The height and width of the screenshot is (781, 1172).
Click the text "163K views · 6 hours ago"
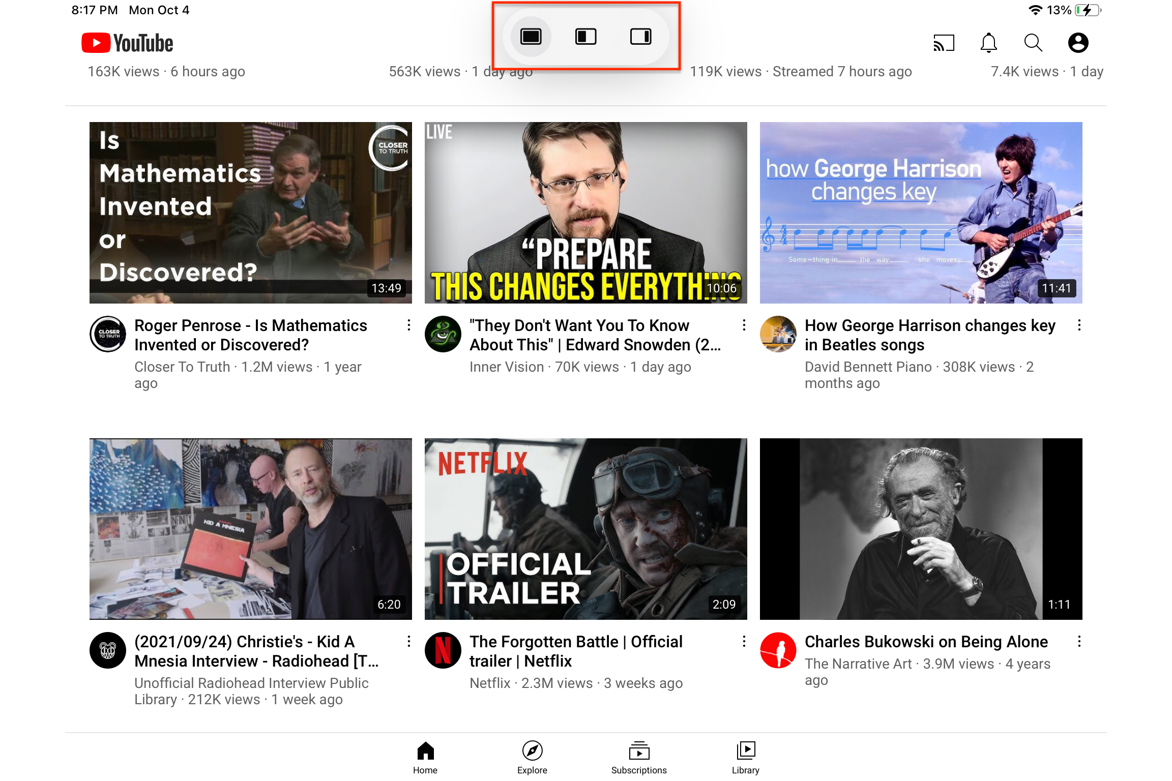[x=166, y=72]
